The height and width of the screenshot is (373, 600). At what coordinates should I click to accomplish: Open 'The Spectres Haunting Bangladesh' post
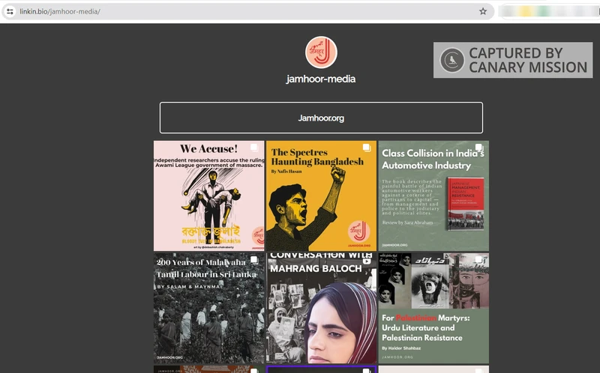click(x=321, y=195)
